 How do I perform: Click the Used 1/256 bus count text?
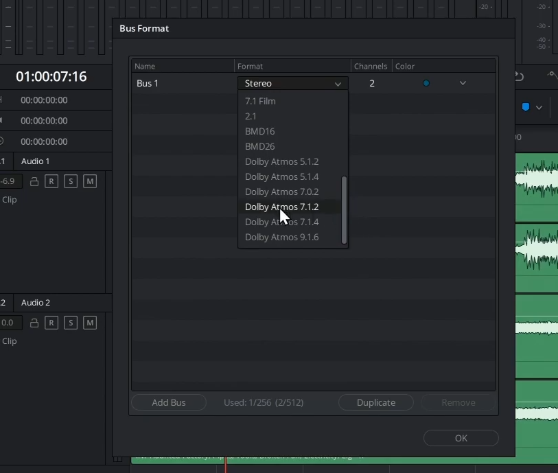(x=264, y=402)
